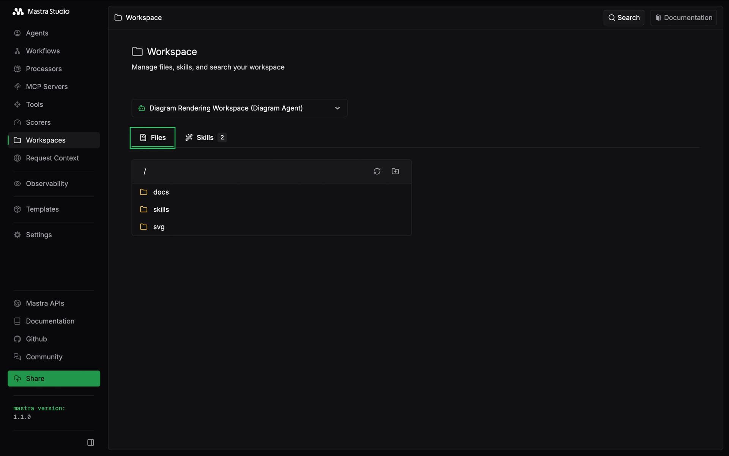
Task: Open the Request Context section
Action: (52, 158)
